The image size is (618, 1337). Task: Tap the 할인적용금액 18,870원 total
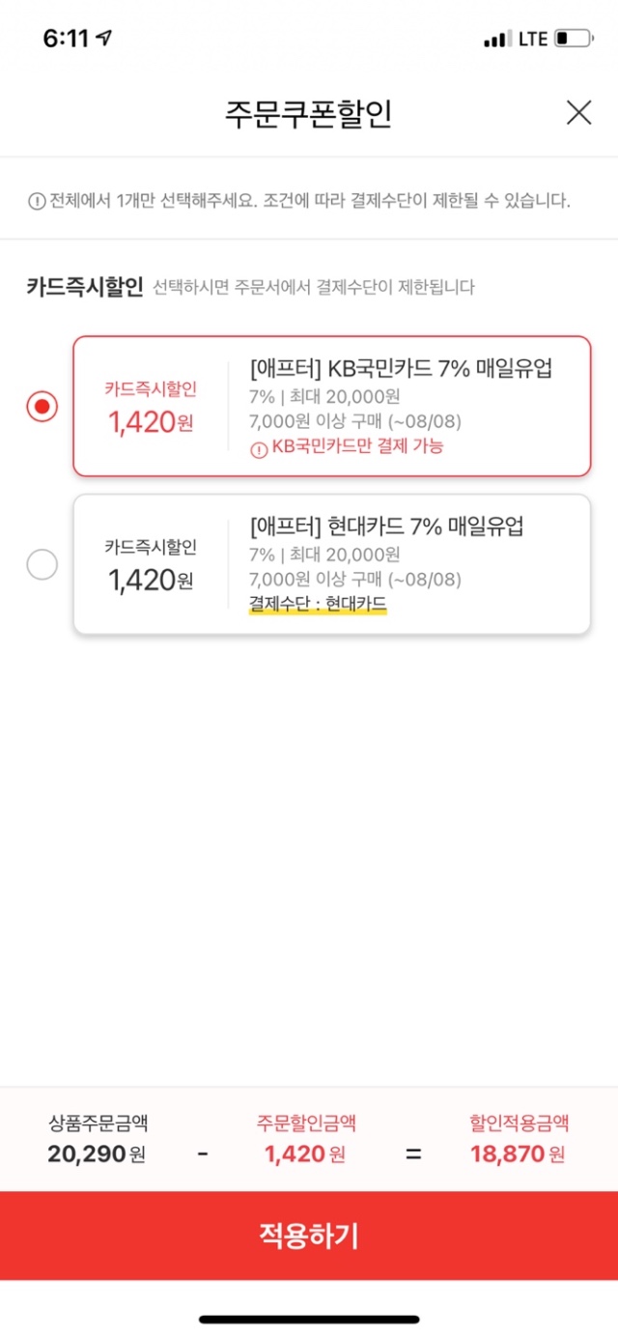coord(518,1153)
